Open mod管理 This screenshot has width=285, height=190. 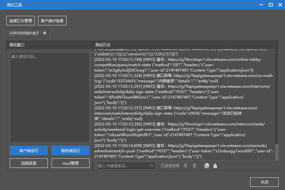click(x=71, y=163)
